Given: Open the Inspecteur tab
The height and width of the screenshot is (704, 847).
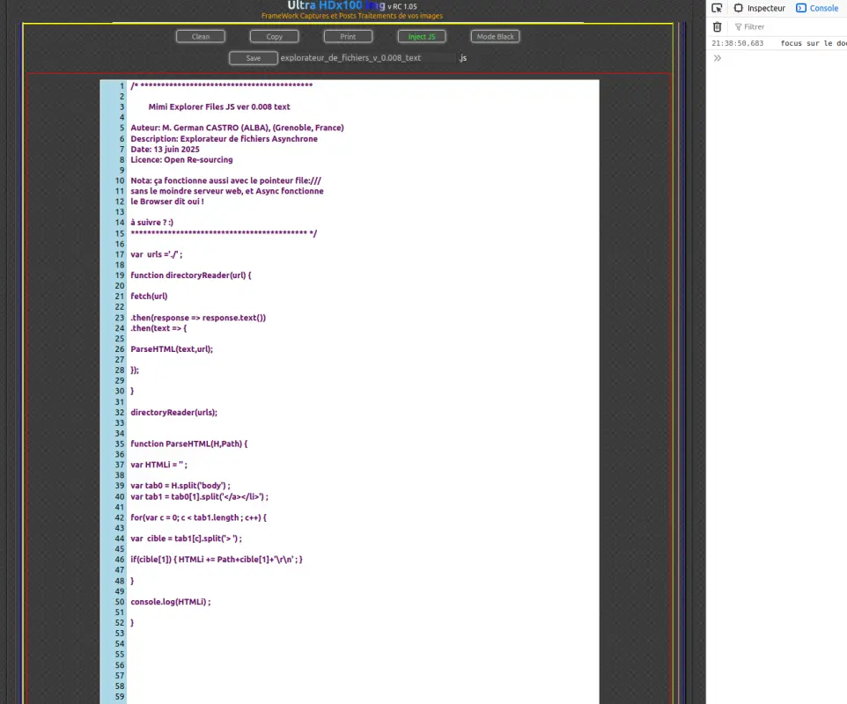Looking at the screenshot, I should click(760, 8).
